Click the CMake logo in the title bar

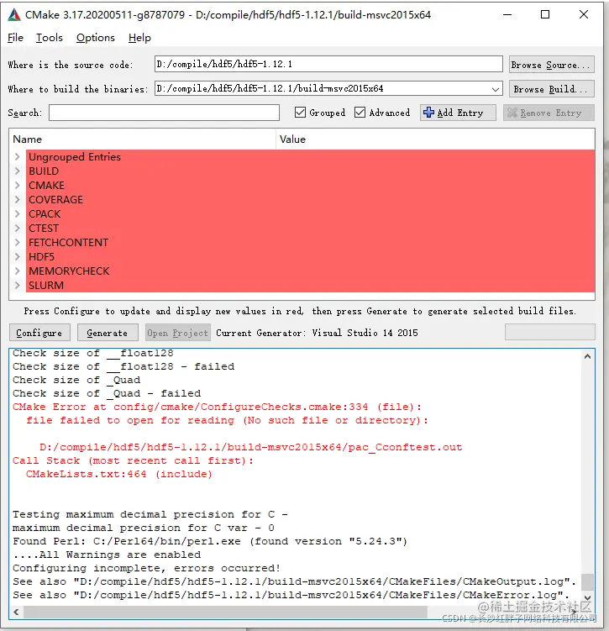pyautogui.click(x=14, y=15)
